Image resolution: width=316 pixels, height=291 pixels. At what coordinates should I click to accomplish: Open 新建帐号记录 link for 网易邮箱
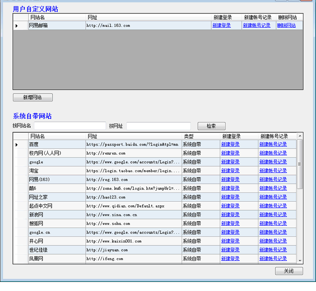click(256, 25)
